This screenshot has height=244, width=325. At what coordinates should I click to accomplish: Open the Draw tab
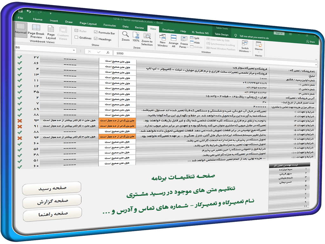[x=69, y=22]
